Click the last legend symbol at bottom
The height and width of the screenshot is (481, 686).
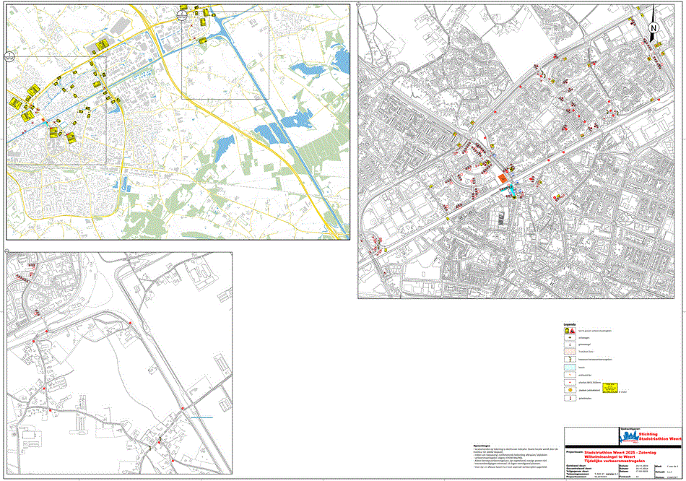[570, 398]
